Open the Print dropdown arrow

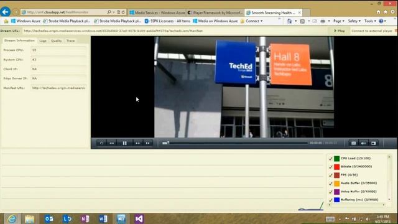tap(329, 21)
